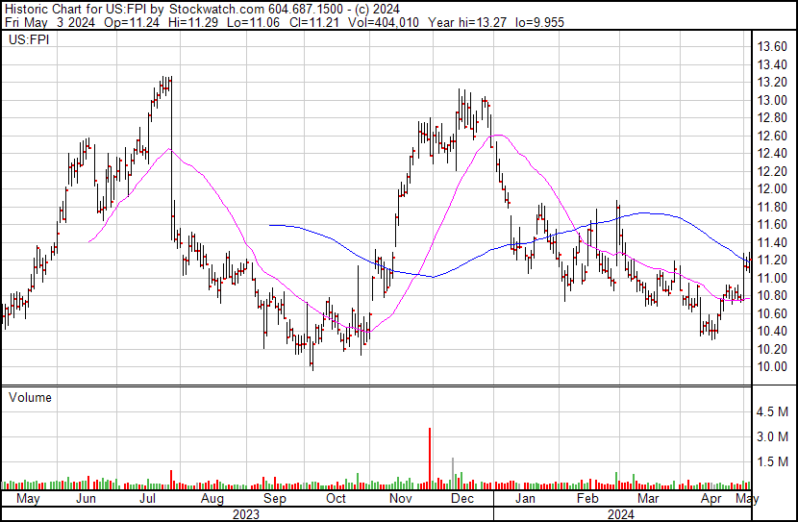
Task: Click the 11.00 price axis label
Action: (x=772, y=278)
